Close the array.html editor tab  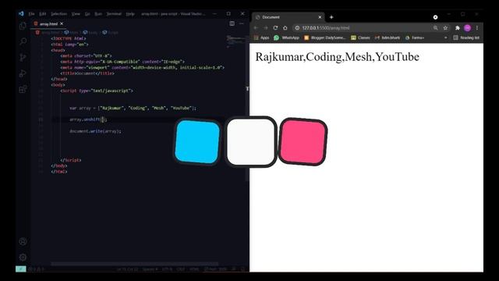tap(62, 23)
